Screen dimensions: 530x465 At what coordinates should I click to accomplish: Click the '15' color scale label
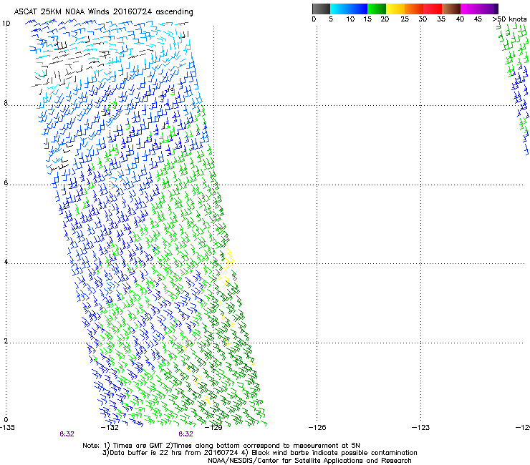pos(367,19)
